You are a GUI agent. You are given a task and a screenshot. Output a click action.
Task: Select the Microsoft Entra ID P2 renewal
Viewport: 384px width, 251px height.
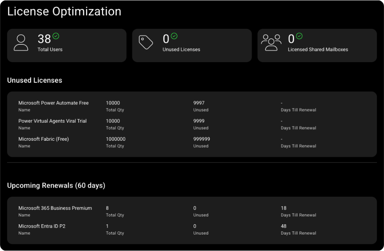(x=42, y=226)
